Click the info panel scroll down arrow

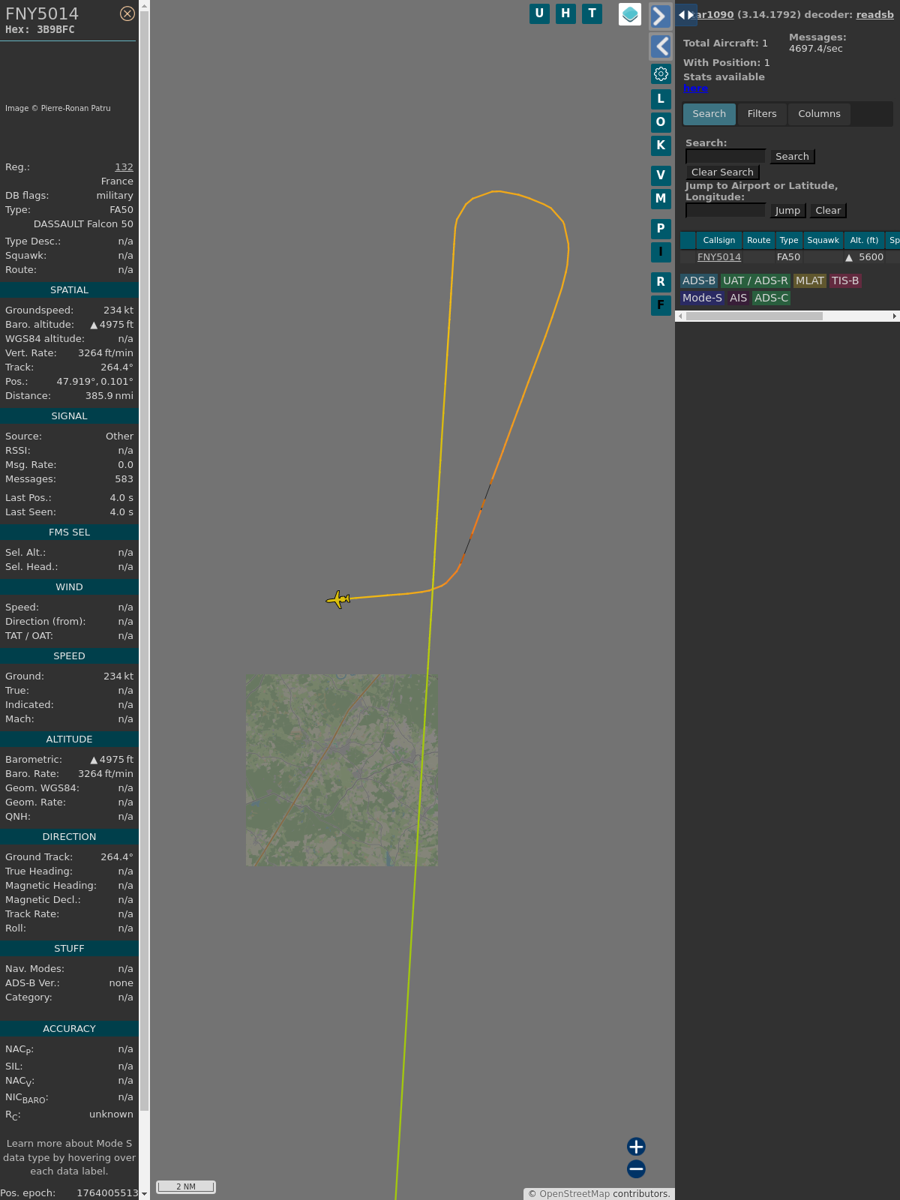point(144,1194)
